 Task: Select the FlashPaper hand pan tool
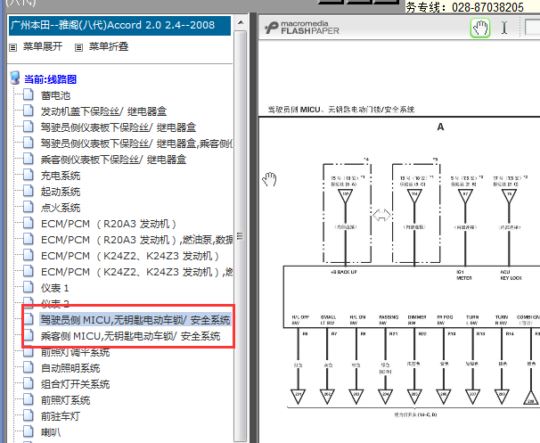point(480,28)
